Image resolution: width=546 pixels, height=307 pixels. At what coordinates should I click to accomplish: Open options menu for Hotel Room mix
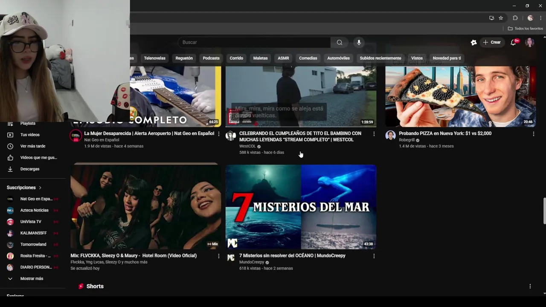click(x=219, y=256)
